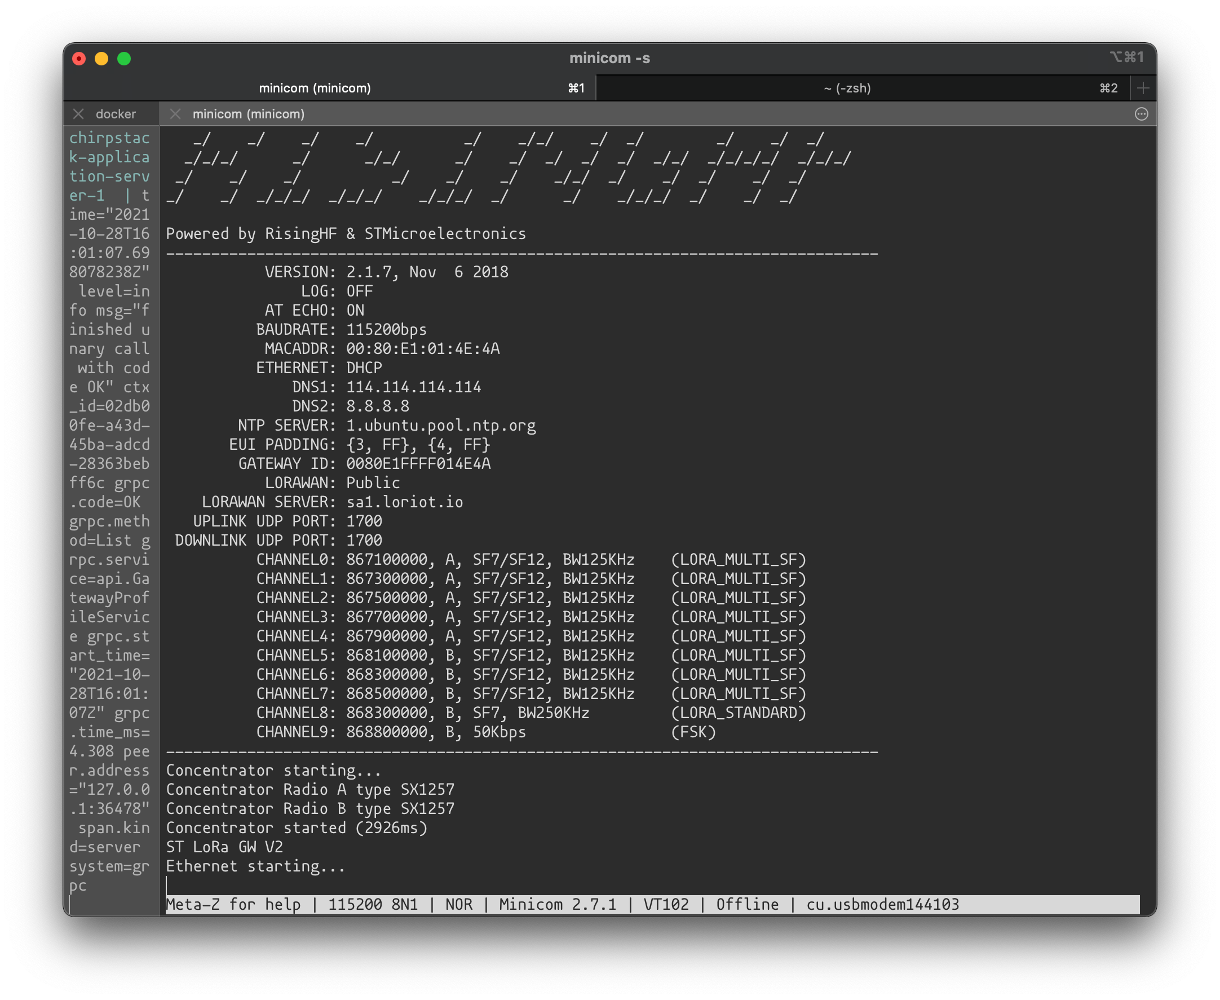
Task: Open the pane options ellipsis menu
Action: [x=1141, y=114]
